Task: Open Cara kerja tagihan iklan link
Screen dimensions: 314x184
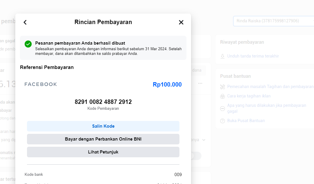Action: [249, 96]
